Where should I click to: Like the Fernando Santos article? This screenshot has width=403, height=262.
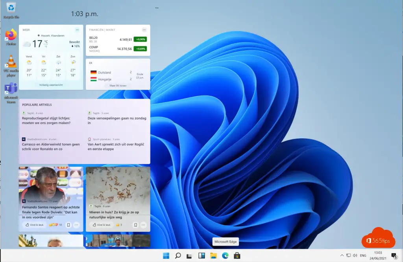[x=35, y=225]
